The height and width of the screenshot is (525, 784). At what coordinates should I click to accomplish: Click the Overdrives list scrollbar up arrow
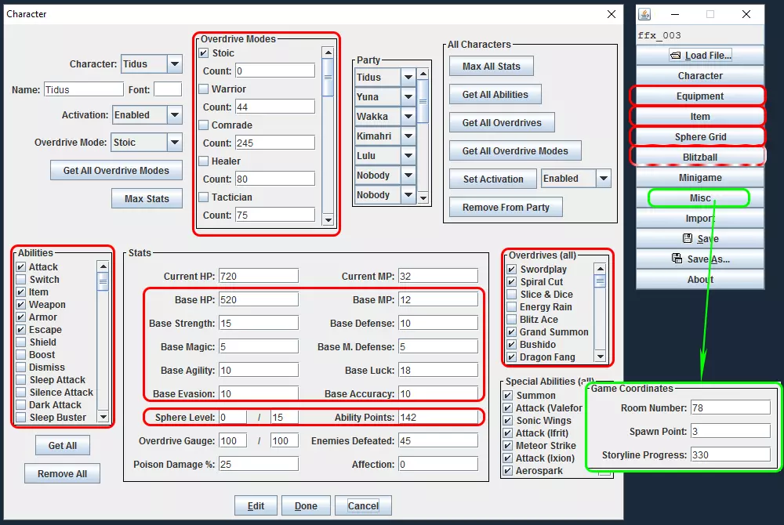[600, 270]
